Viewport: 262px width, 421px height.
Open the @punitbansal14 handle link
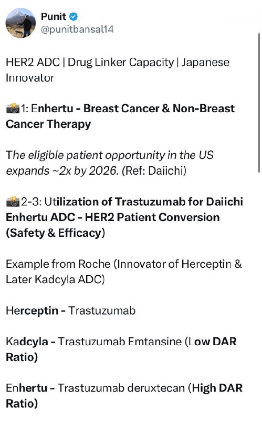tap(77, 29)
